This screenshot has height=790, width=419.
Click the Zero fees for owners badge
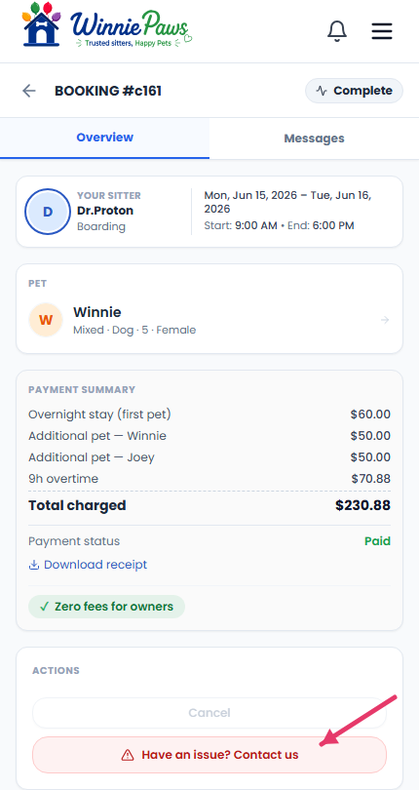[107, 607]
